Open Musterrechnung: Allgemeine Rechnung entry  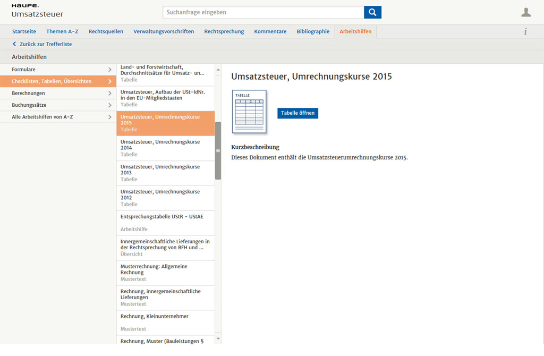pyautogui.click(x=166, y=273)
